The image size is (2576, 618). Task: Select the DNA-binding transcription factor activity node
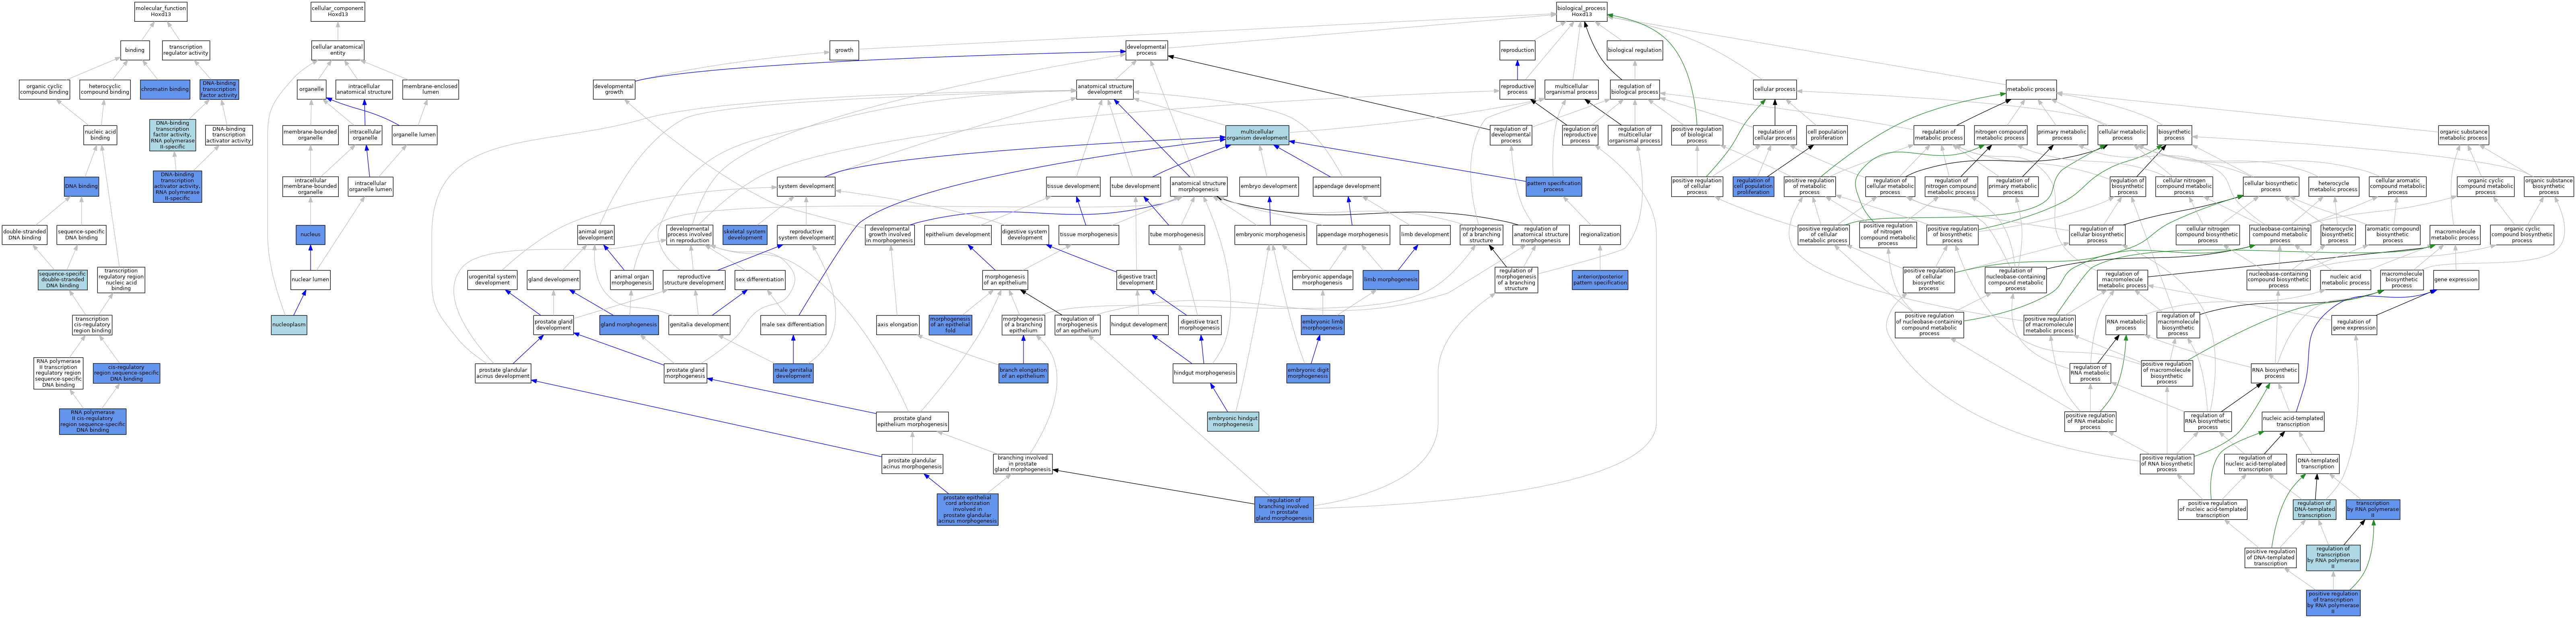click(x=219, y=90)
